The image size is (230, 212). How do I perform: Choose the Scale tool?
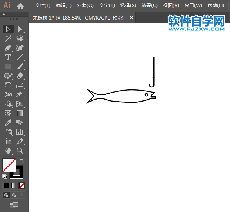tap(20, 85)
